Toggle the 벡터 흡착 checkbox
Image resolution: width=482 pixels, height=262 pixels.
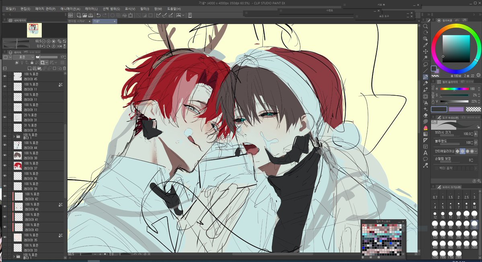point(437,168)
